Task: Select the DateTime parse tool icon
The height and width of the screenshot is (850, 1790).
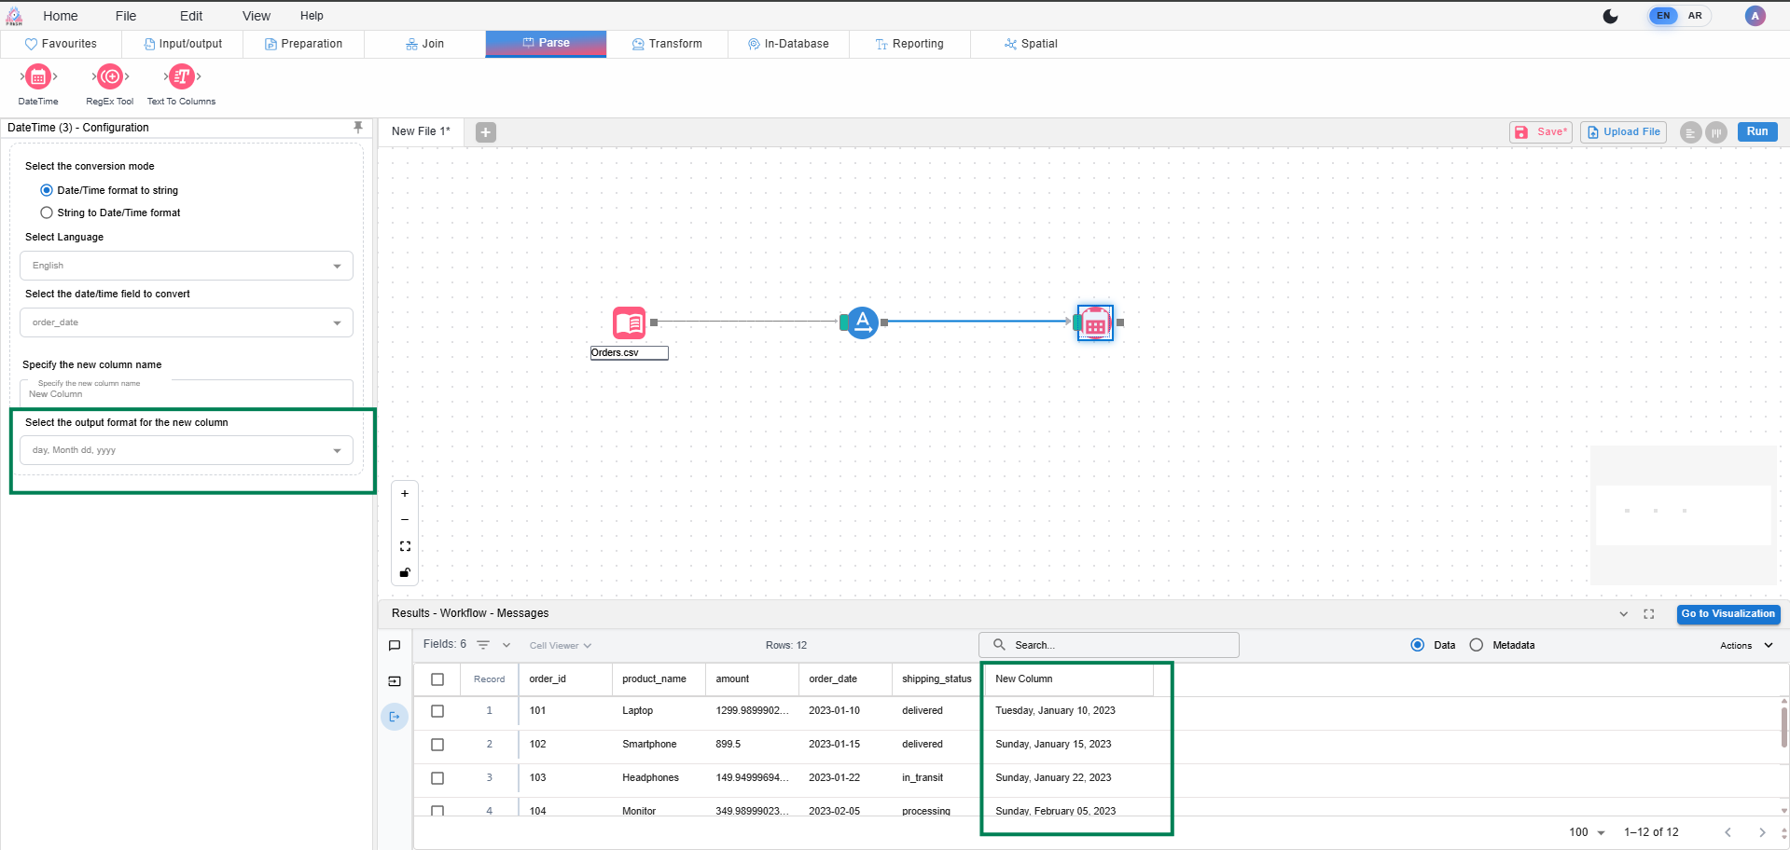Action: point(38,77)
